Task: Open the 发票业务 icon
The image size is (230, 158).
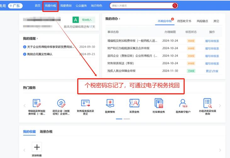Action: pos(134,103)
